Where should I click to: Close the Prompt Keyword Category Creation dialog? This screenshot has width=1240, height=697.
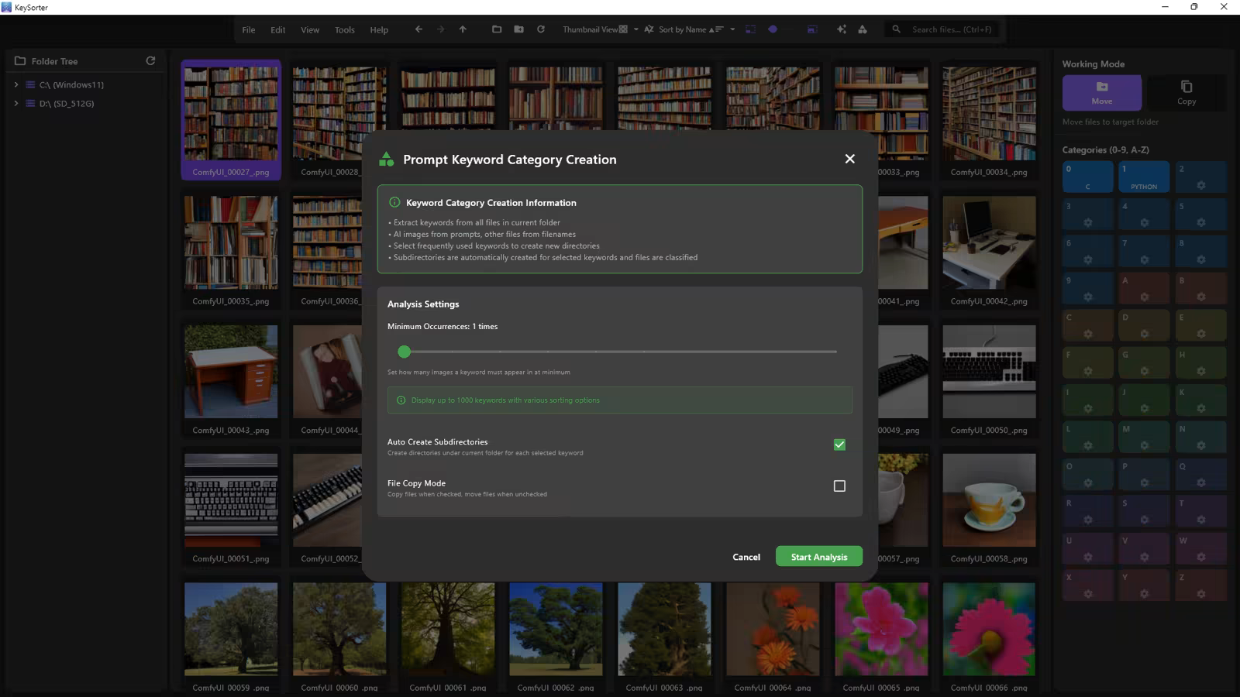(849, 159)
